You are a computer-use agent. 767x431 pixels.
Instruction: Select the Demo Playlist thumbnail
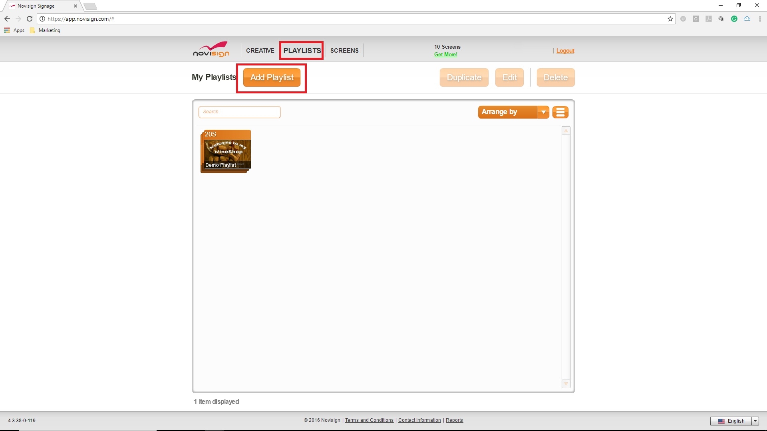[226, 151]
